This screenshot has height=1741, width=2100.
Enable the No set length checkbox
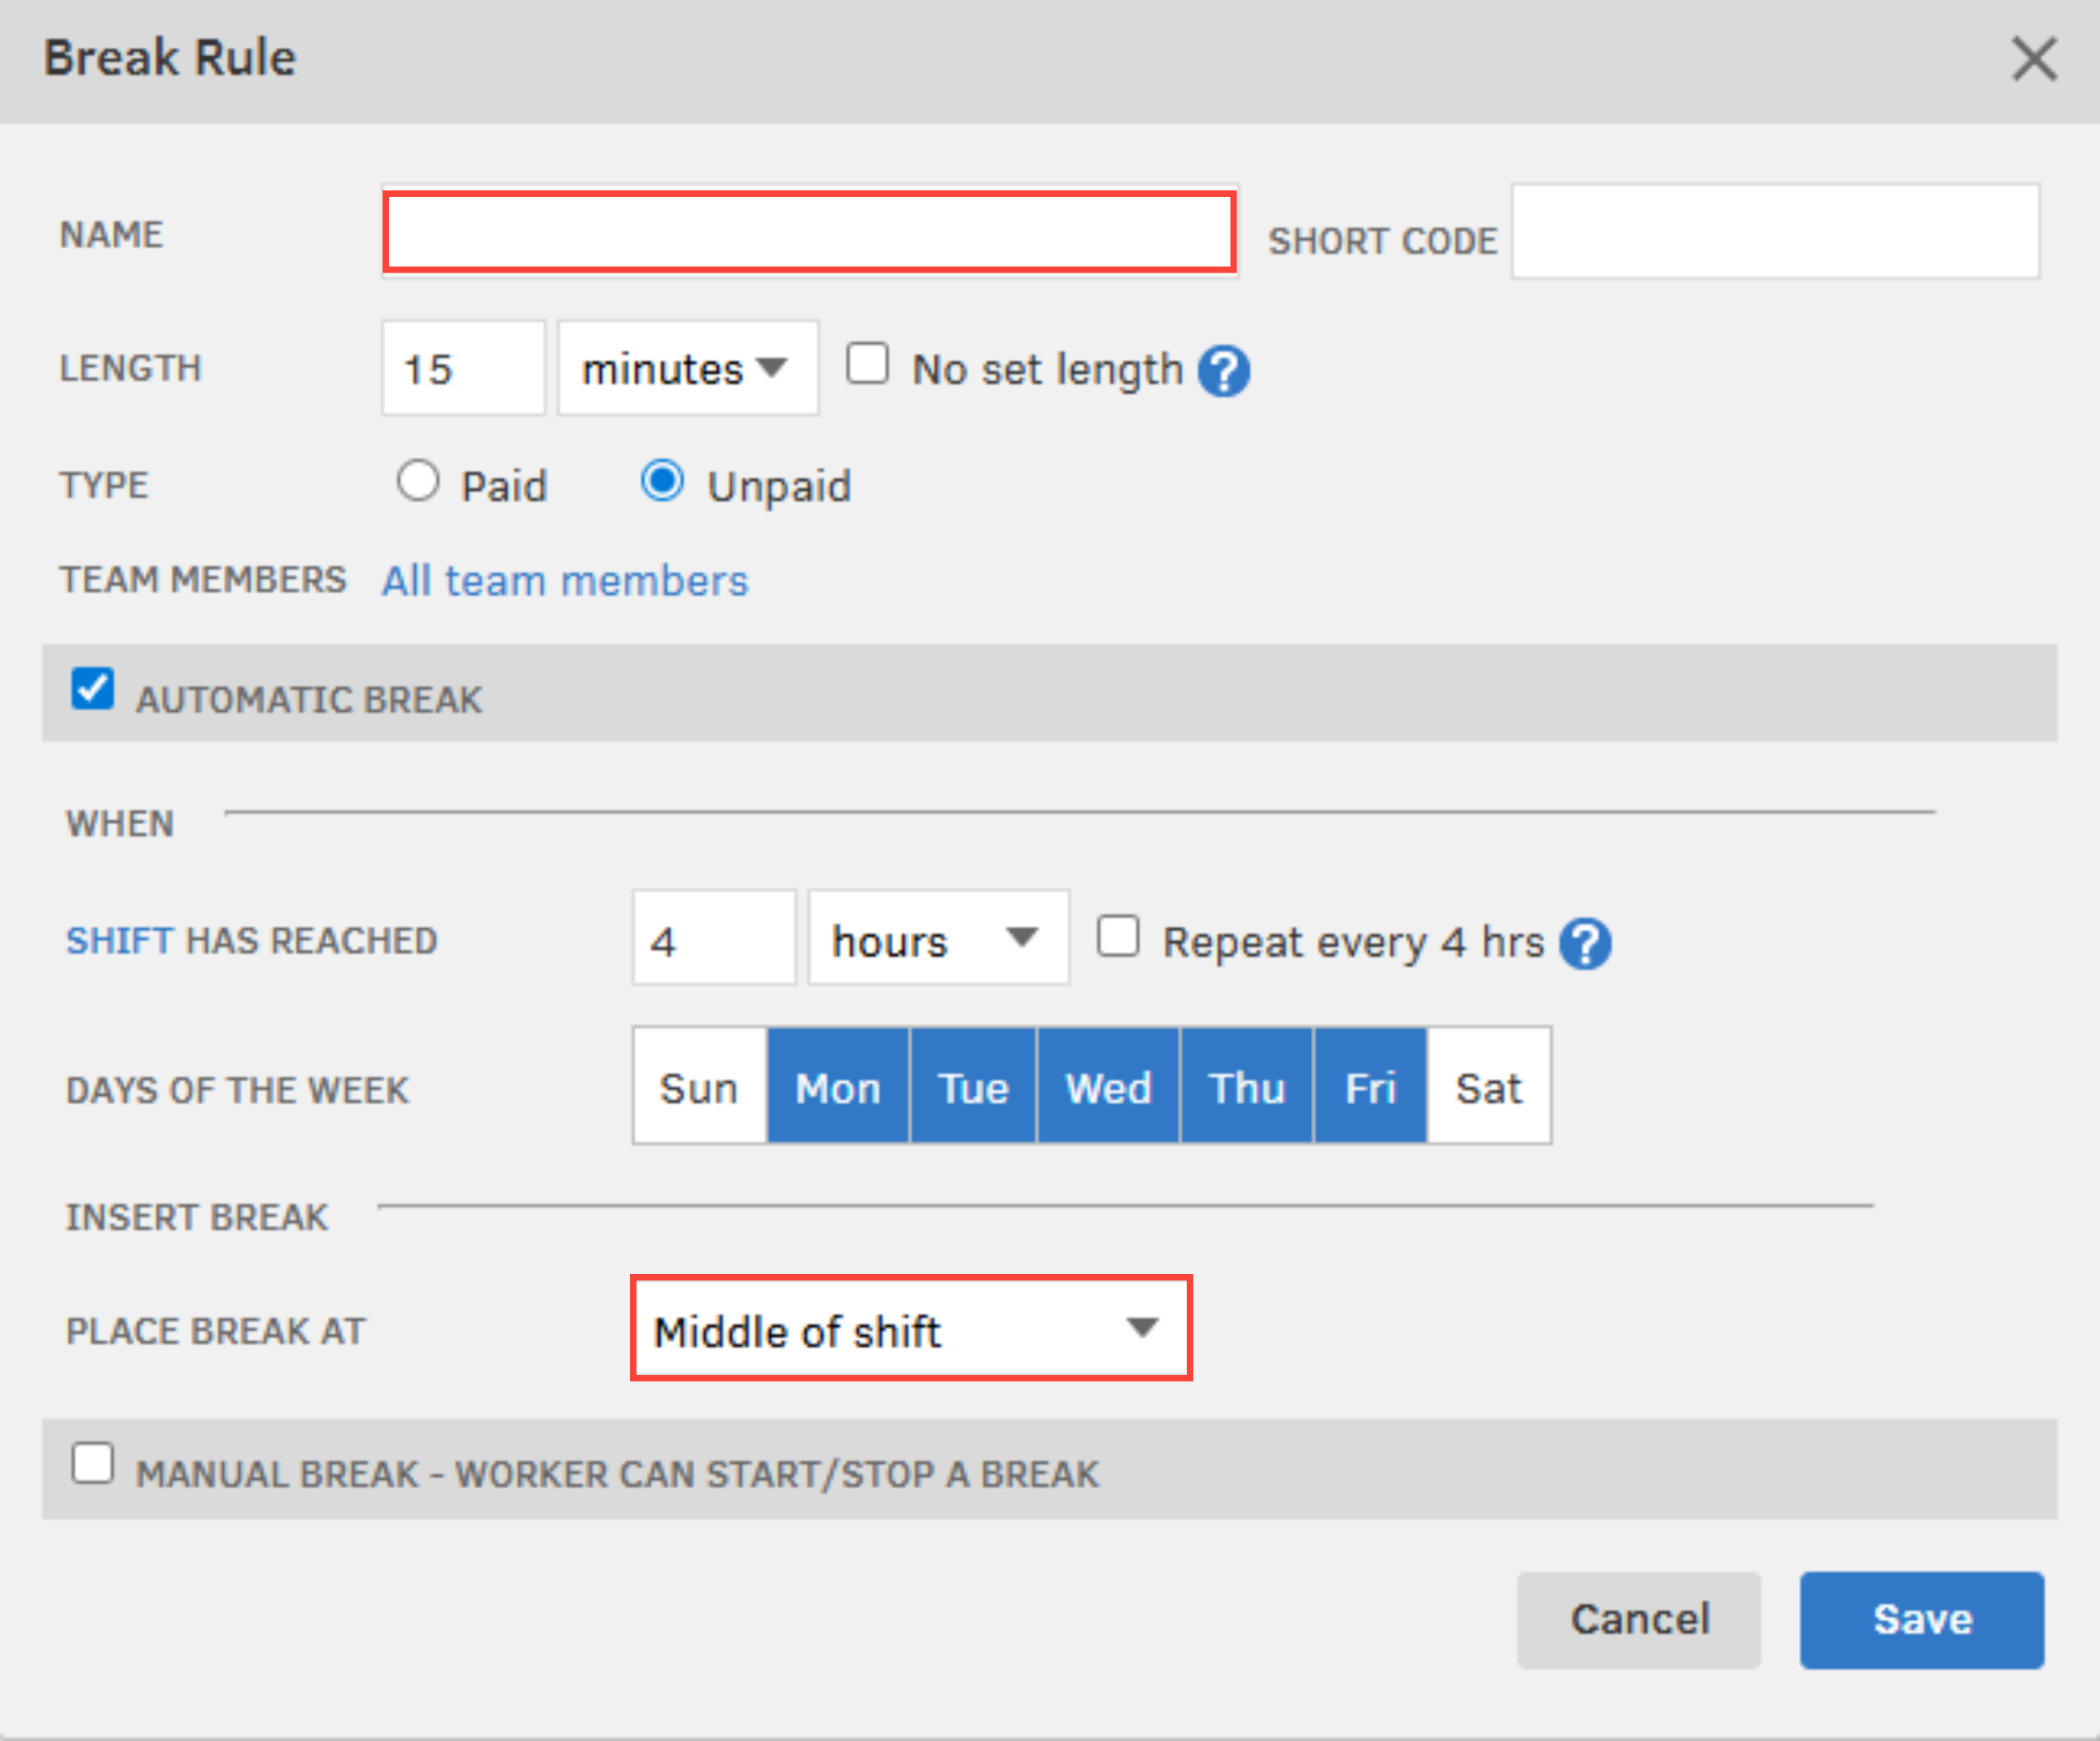click(867, 364)
